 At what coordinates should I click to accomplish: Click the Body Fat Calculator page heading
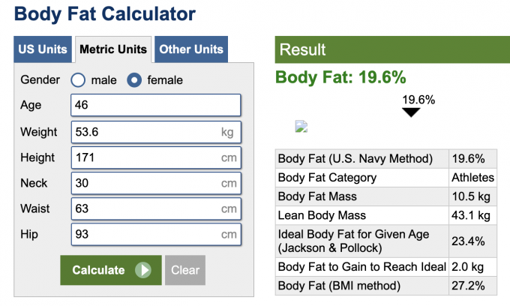coord(105,13)
